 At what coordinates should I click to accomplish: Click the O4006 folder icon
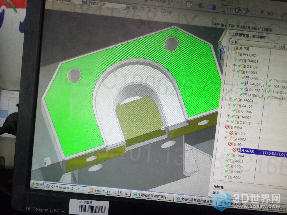click(238, 111)
